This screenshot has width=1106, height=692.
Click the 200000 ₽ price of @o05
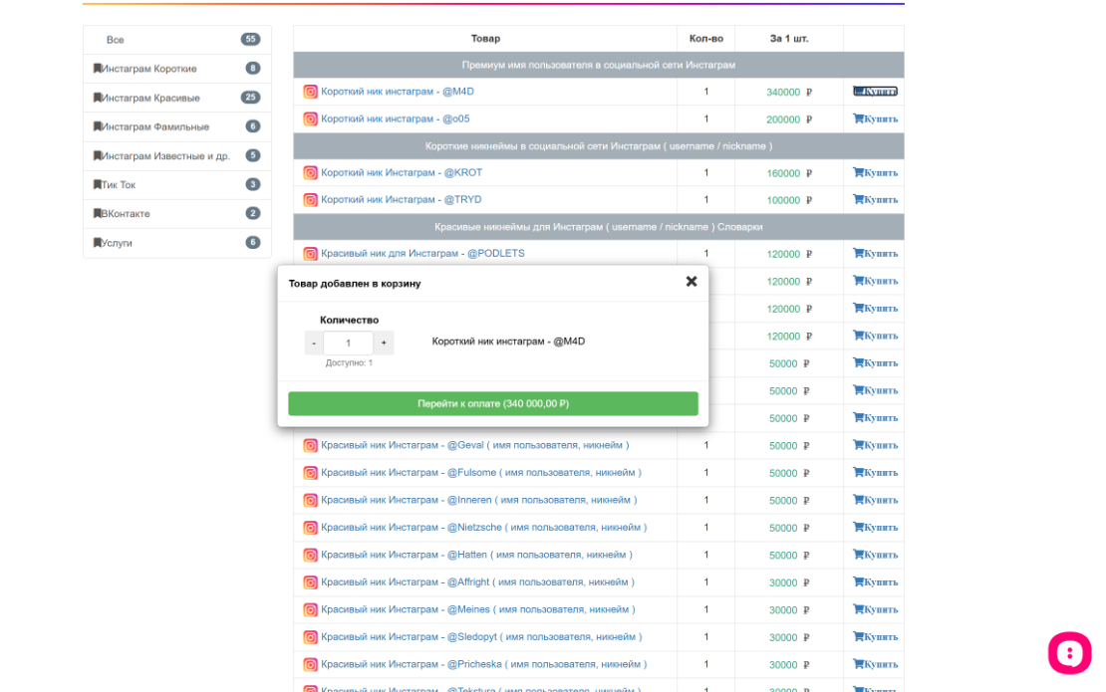(788, 119)
